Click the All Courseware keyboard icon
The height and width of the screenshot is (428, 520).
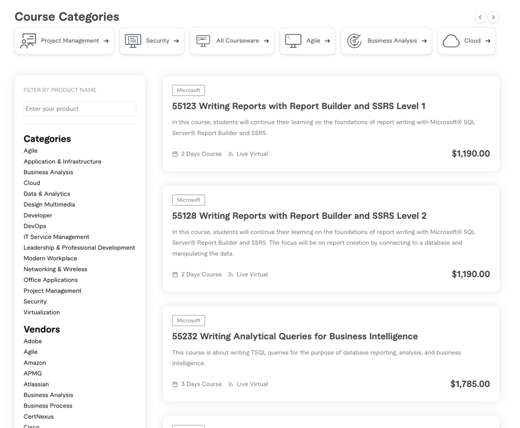(203, 41)
